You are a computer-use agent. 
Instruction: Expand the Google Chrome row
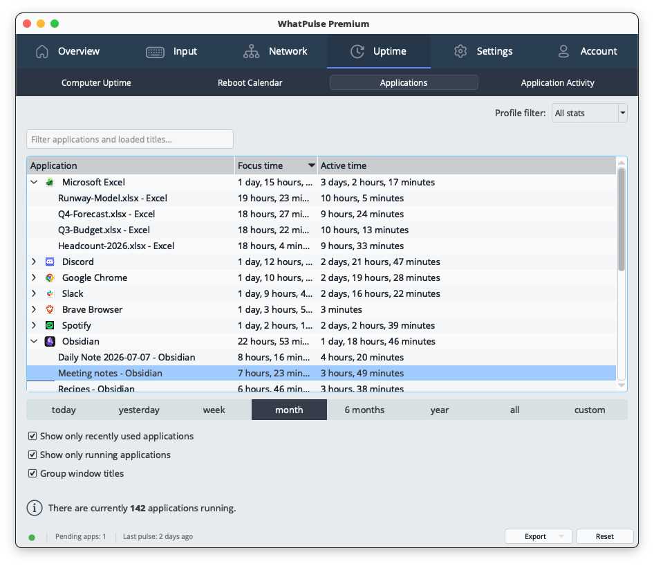34,277
